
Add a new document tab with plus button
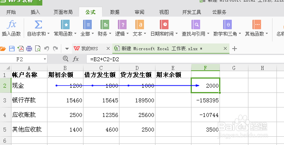tap(235, 49)
